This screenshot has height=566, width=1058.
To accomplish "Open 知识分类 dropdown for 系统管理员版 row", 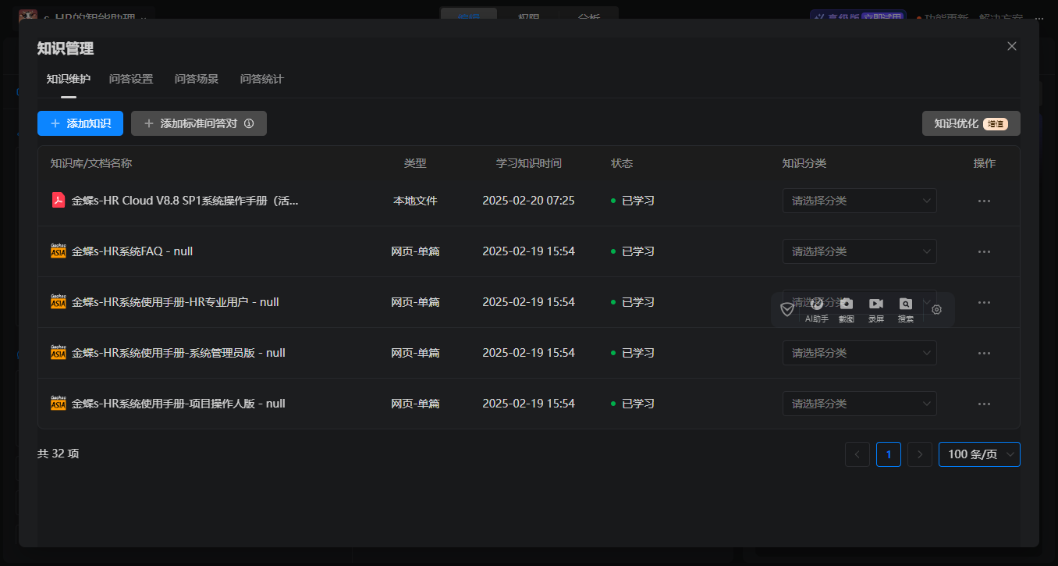I will tap(860, 353).
